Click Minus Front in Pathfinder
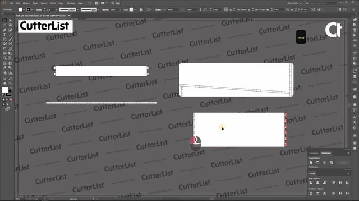Image resolution: width=359 pixels, height=201 pixels. coord(318,162)
